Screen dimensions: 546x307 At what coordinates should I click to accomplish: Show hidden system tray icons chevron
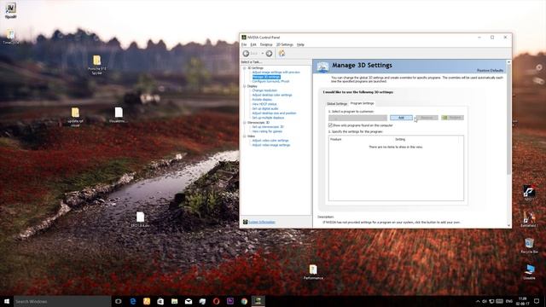pyautogui.click(x=478, y=301)
